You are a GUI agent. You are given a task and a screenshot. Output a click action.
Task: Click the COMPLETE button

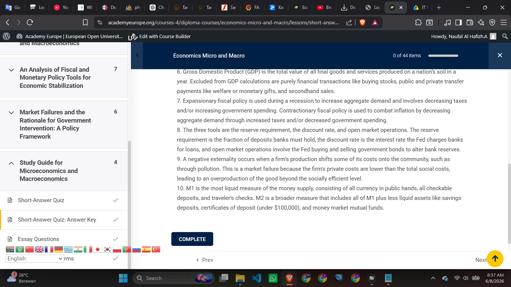coord(192,239)
